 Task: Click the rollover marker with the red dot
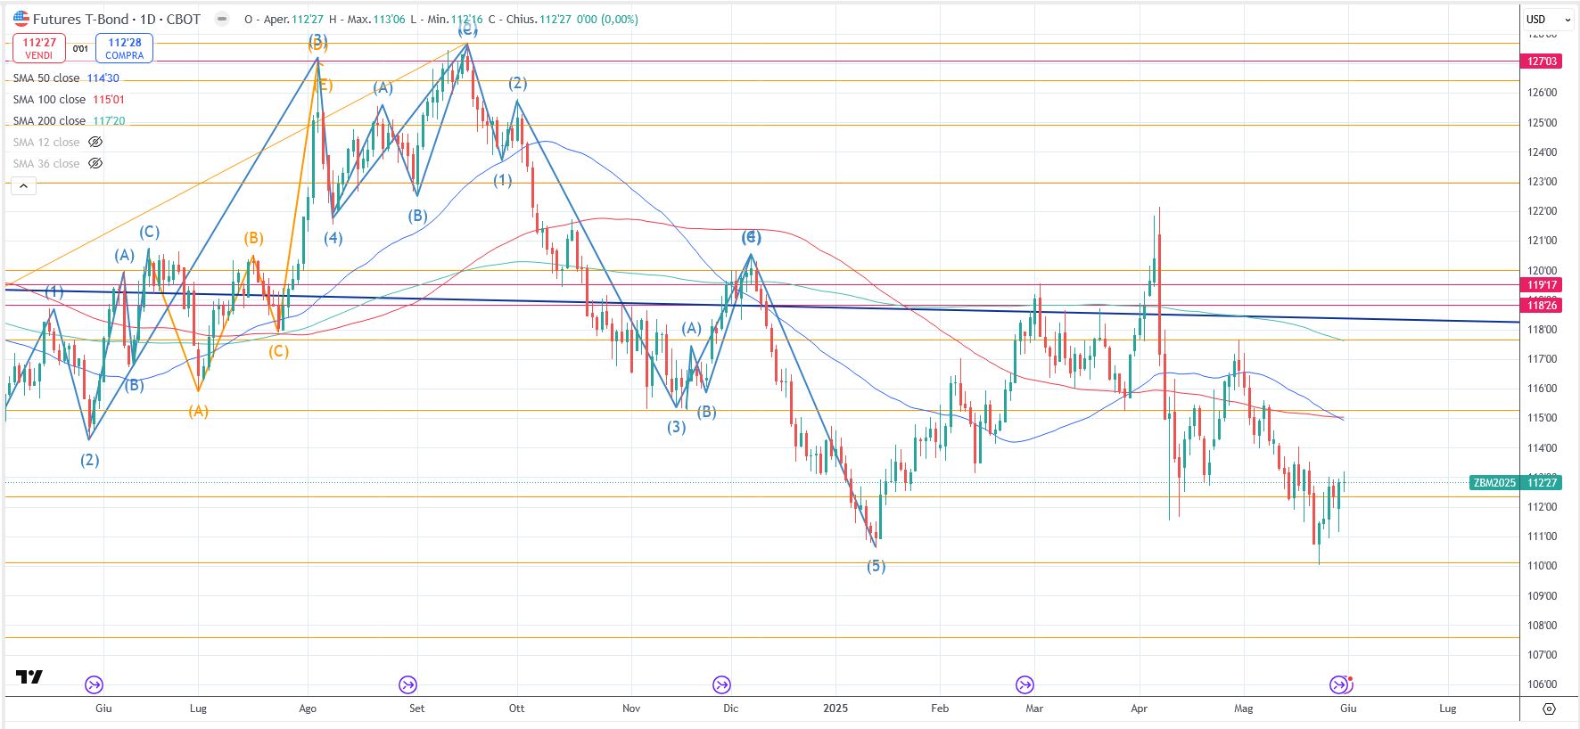point(1339,684)
